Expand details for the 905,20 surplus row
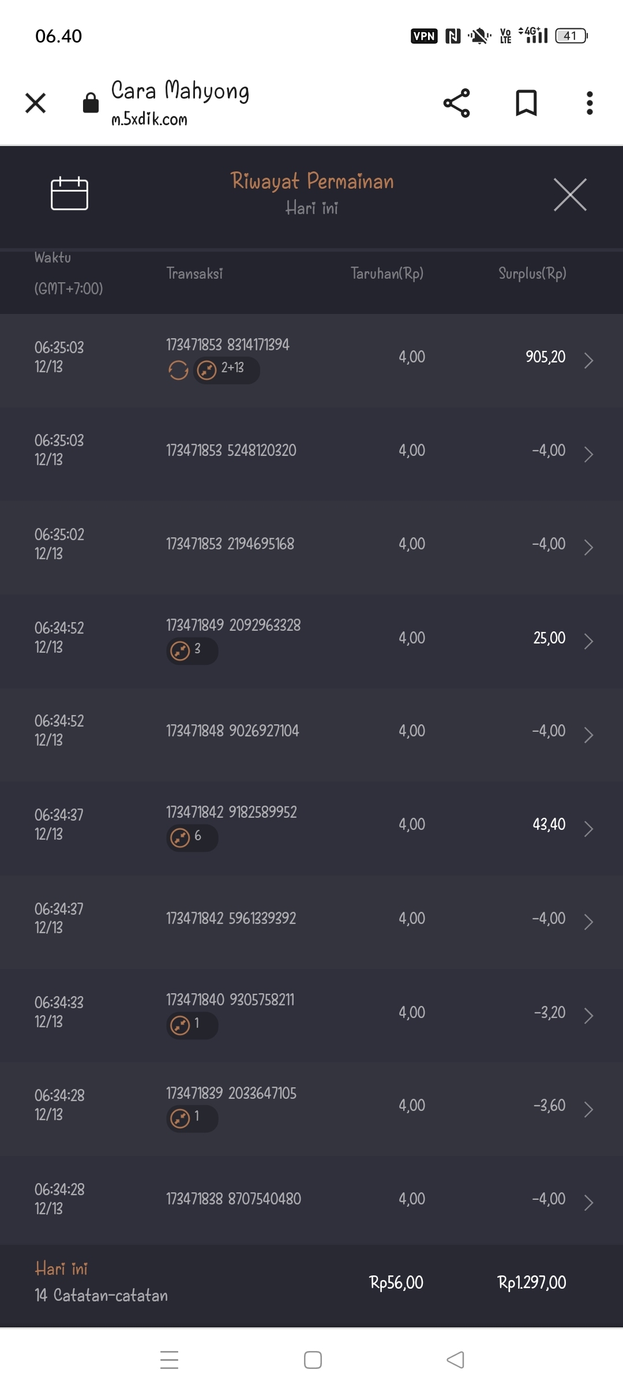This screenshot has width=623, height=1392. 588,360
